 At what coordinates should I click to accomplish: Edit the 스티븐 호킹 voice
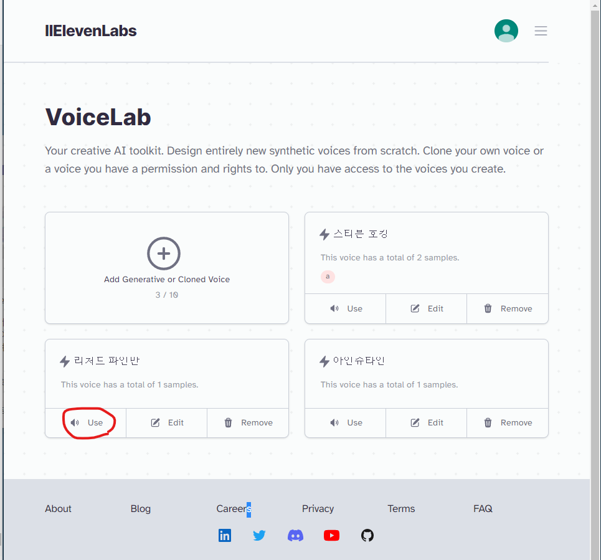point(426,308)
